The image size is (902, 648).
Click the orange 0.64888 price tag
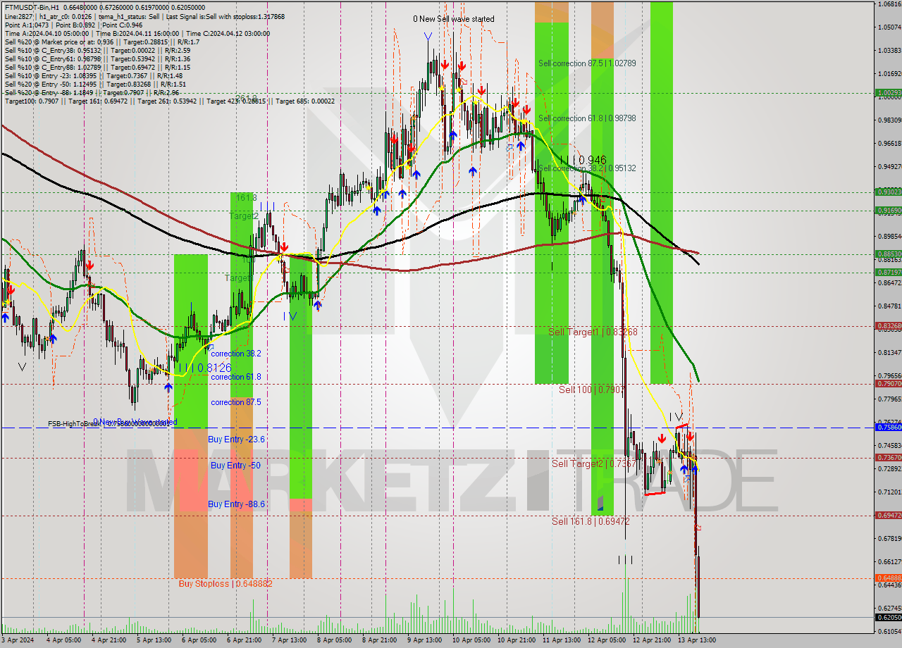click(x=888, y=578)
